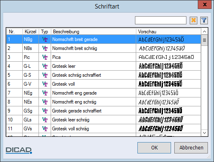Viewport: 214px width, 162px height.
Task: Focus the filter text input field
Action: pos(160,20)
